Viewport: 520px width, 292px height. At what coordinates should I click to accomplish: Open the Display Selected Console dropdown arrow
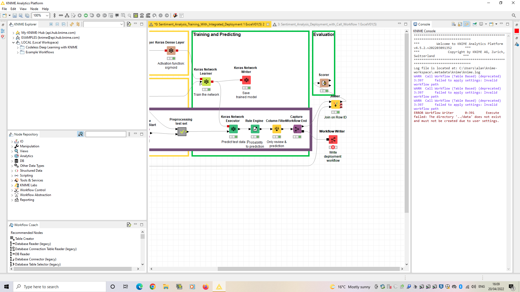click(x=486, y=24)
